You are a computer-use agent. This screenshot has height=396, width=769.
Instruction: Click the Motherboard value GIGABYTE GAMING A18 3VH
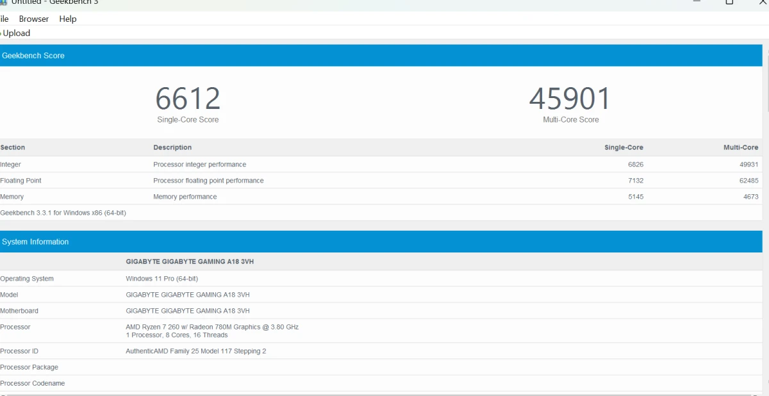coord(187,311)
